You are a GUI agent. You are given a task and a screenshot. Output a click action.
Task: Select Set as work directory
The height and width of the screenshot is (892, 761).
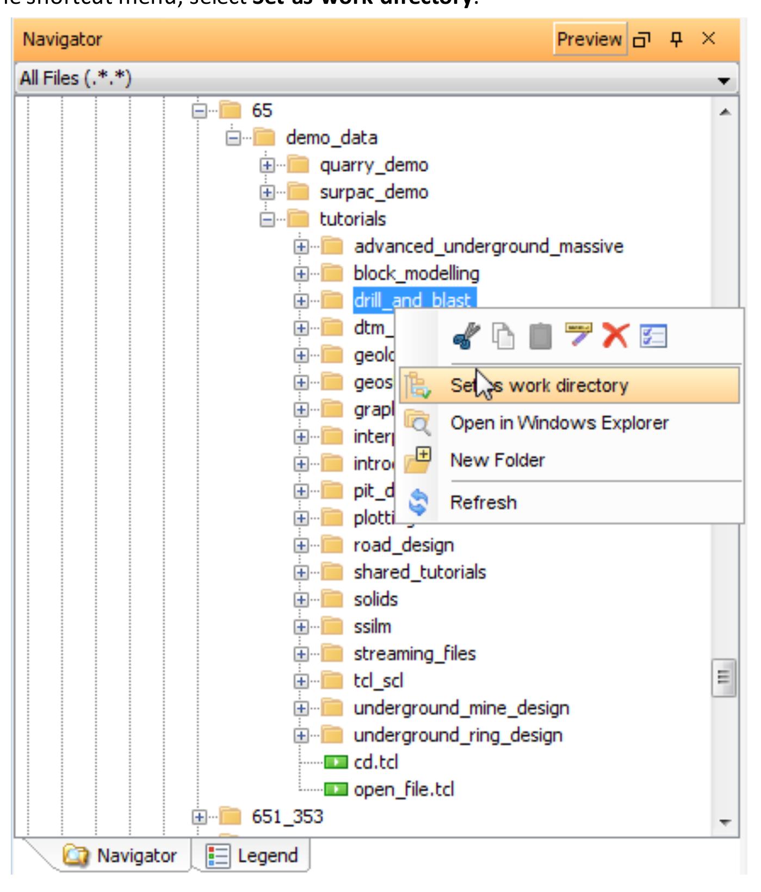(x=568, y=385)
